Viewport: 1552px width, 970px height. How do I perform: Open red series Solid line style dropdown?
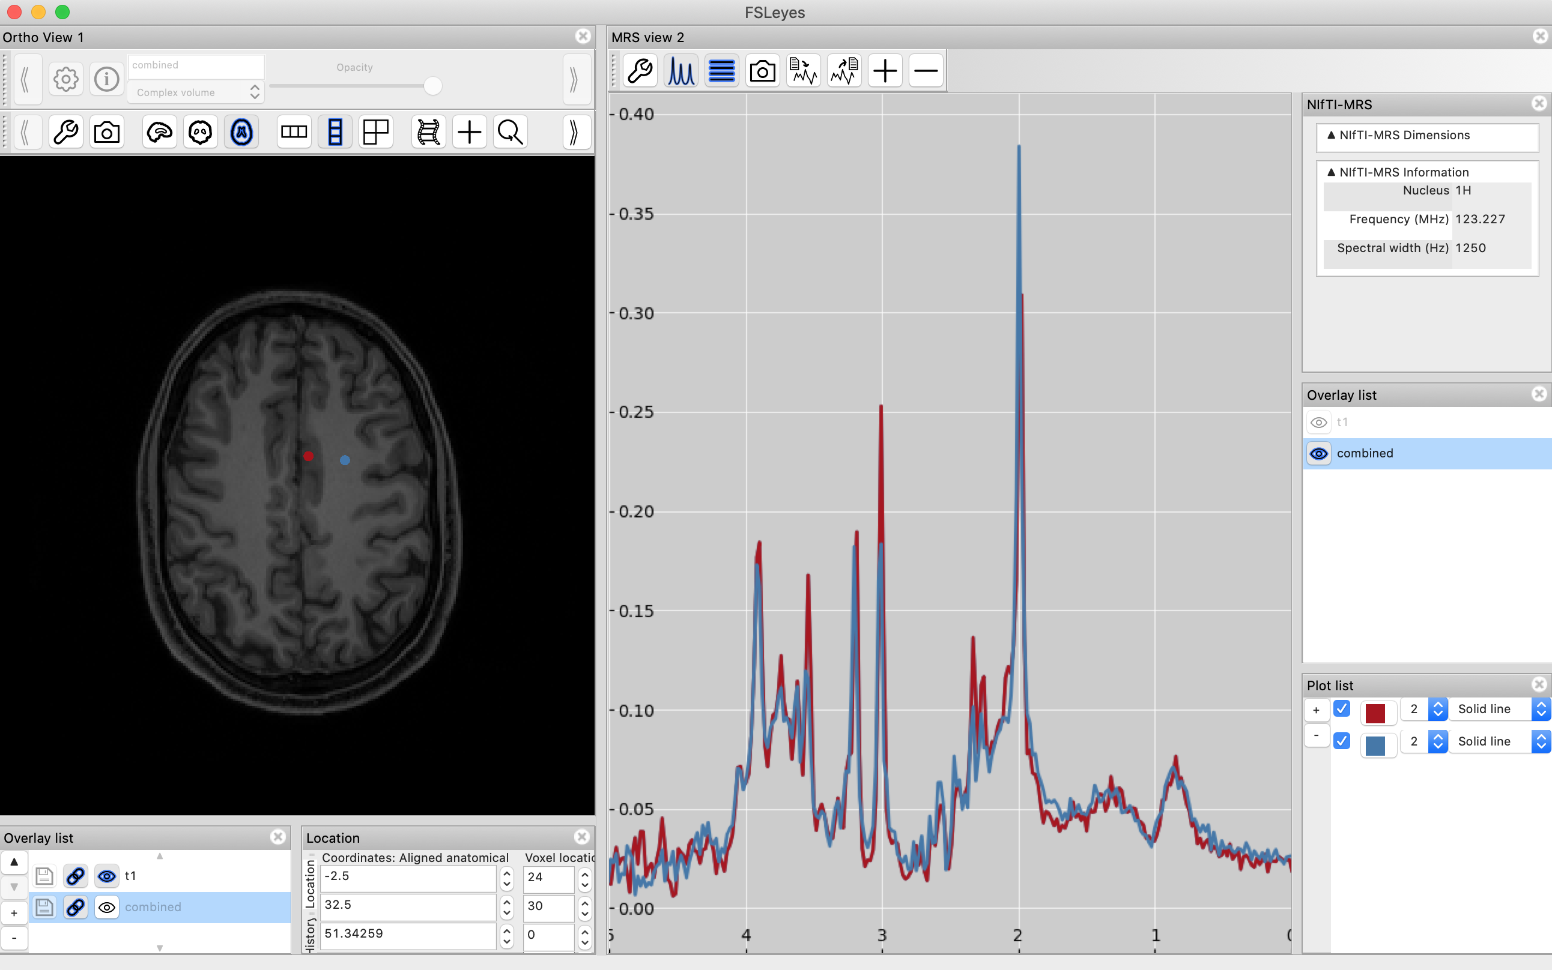click(x=1499, y=709)
